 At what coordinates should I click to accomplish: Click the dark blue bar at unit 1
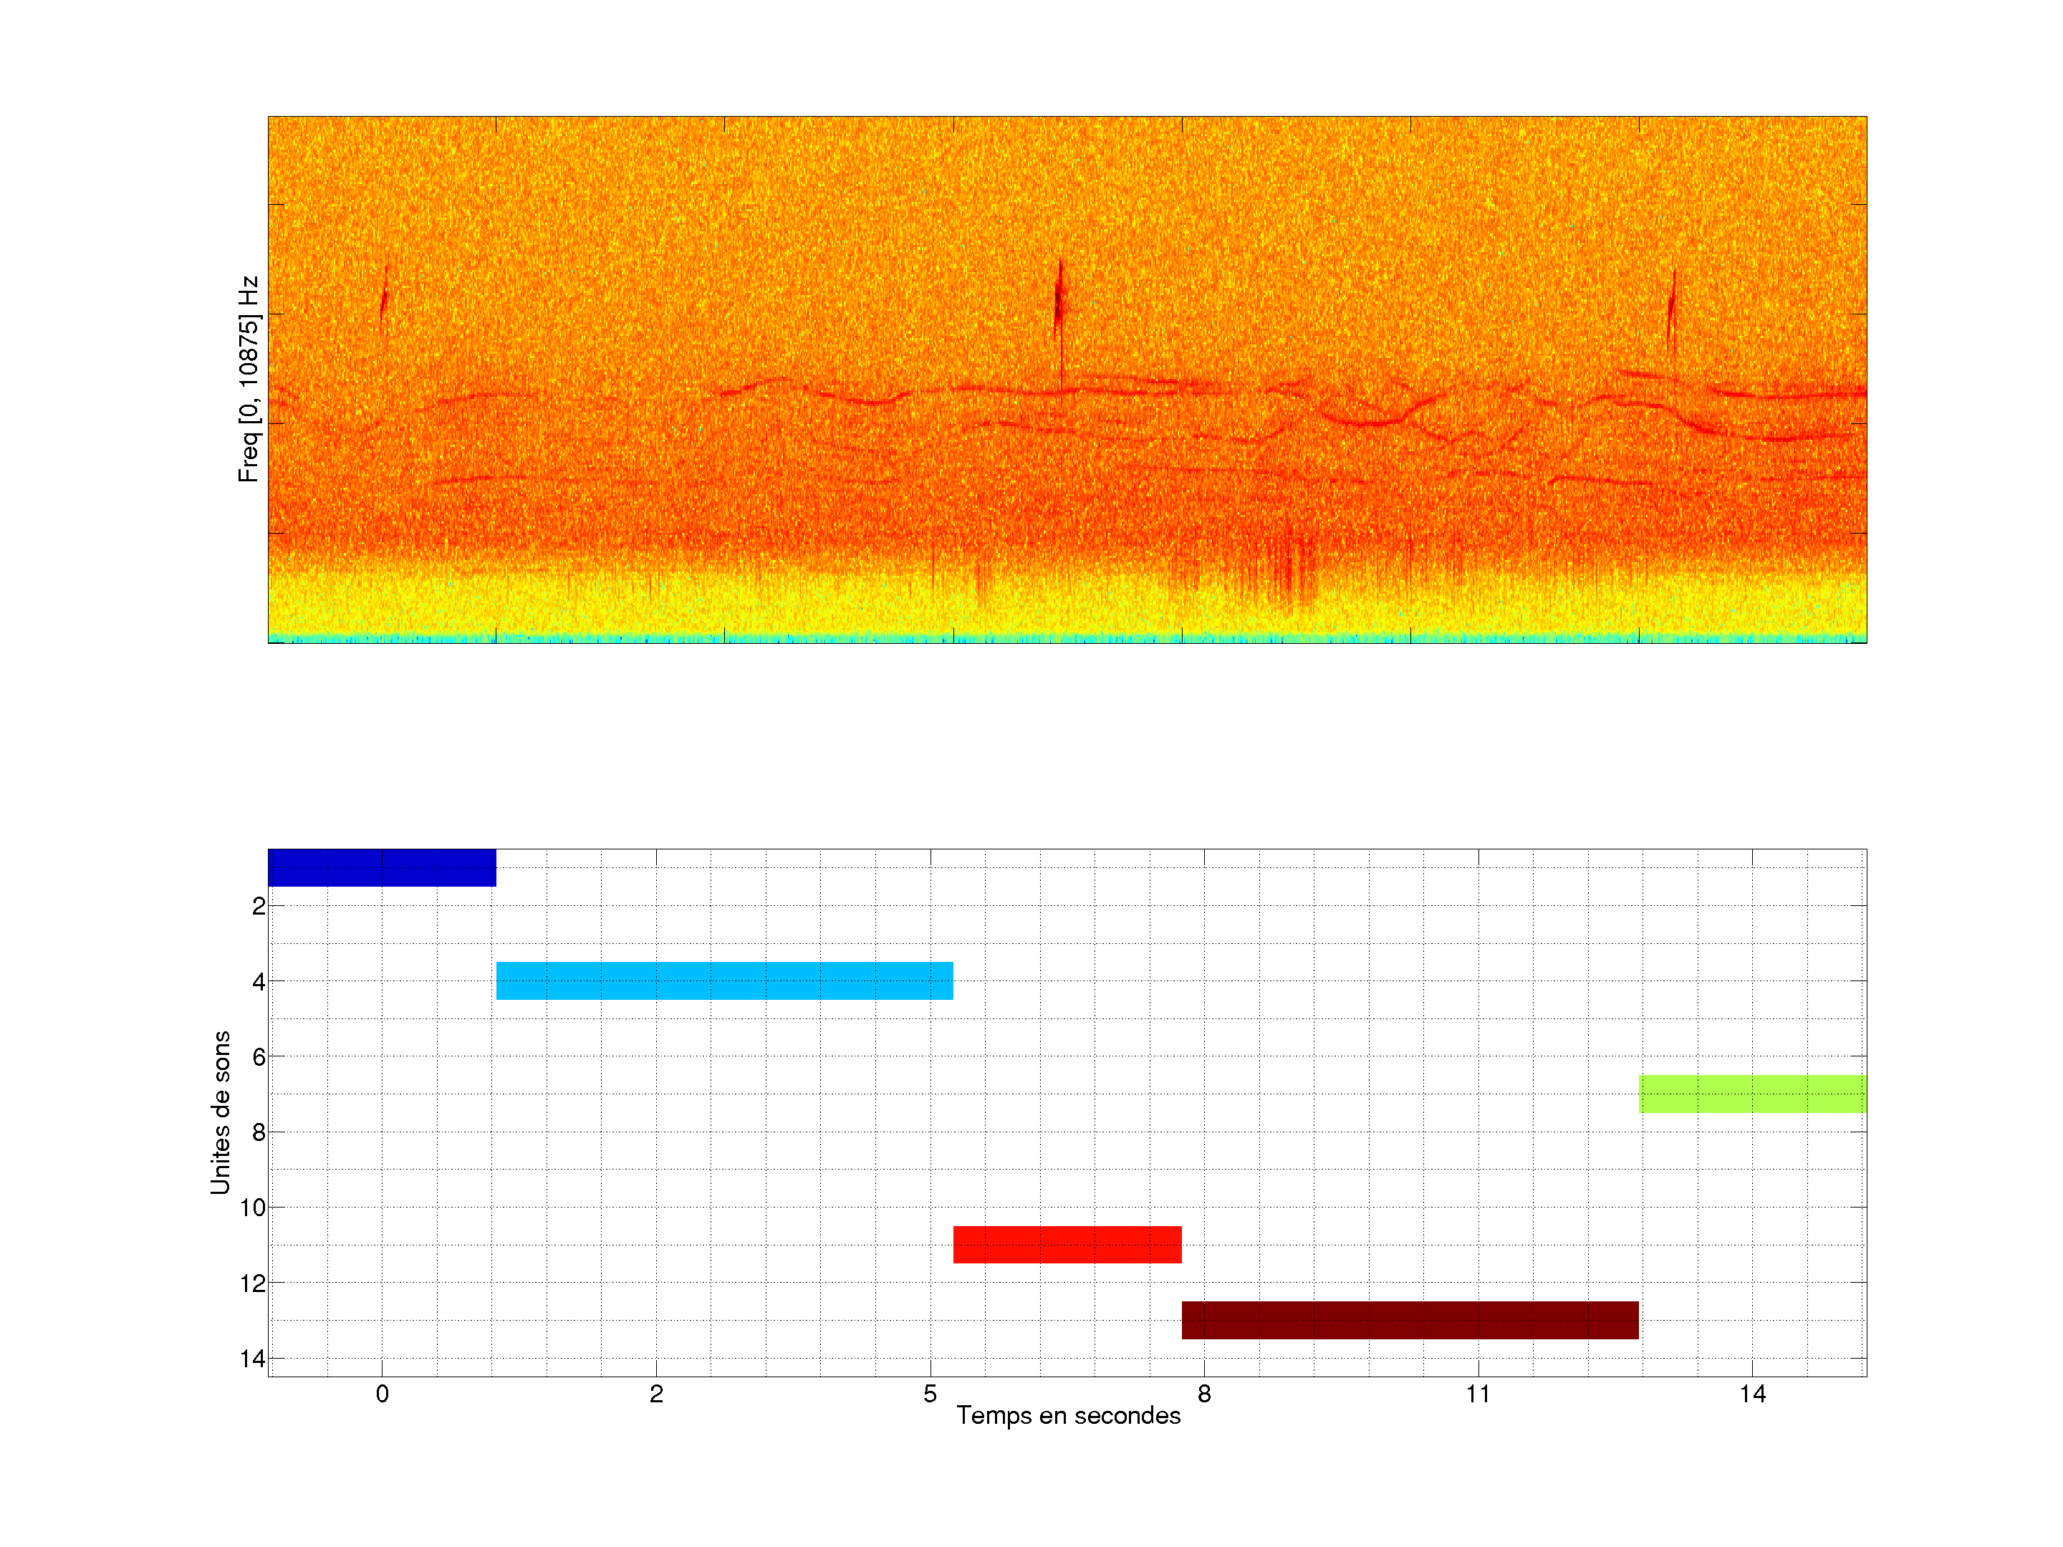click(382, 867)
